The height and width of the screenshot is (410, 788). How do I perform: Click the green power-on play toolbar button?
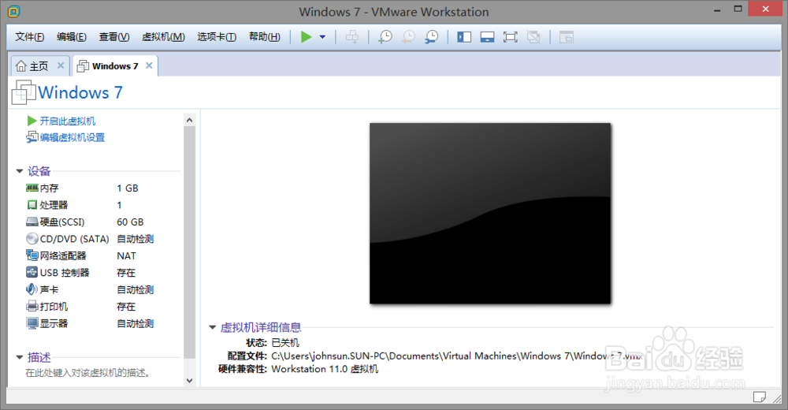pyautogui.click(x=306, y=37)
